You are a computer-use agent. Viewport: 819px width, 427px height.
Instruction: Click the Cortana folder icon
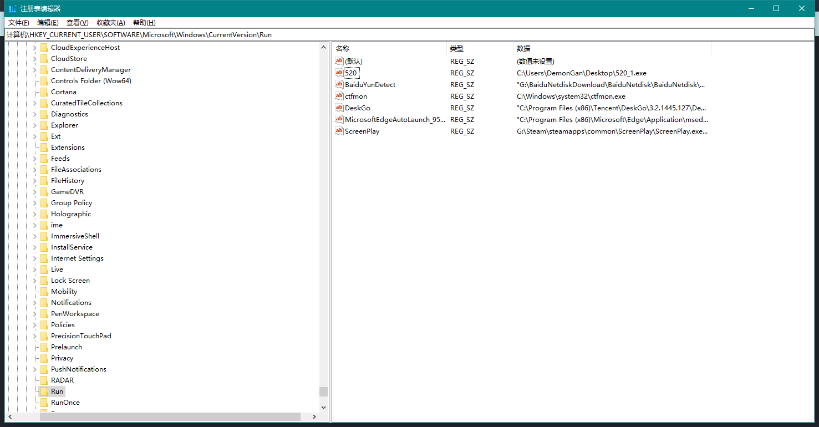pyautogui.click(x=44, y=91)
